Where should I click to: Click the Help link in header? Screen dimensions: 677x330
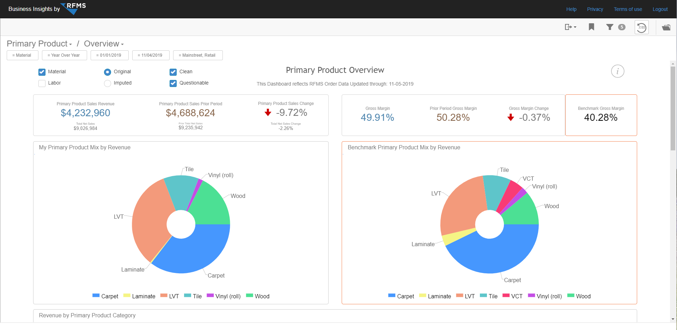pos(571,9)
